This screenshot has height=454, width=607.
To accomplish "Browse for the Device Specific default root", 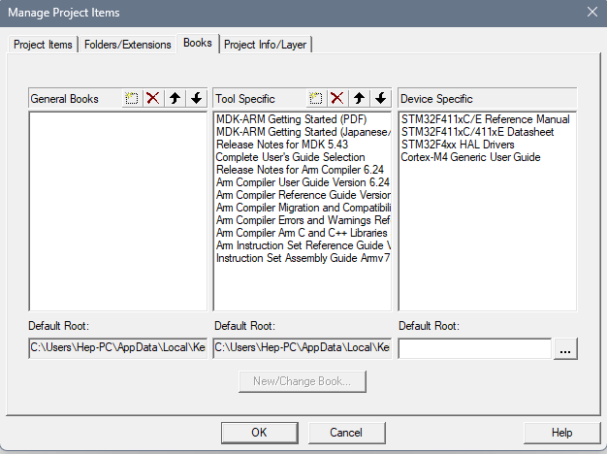I will click(x=565, y=348).
